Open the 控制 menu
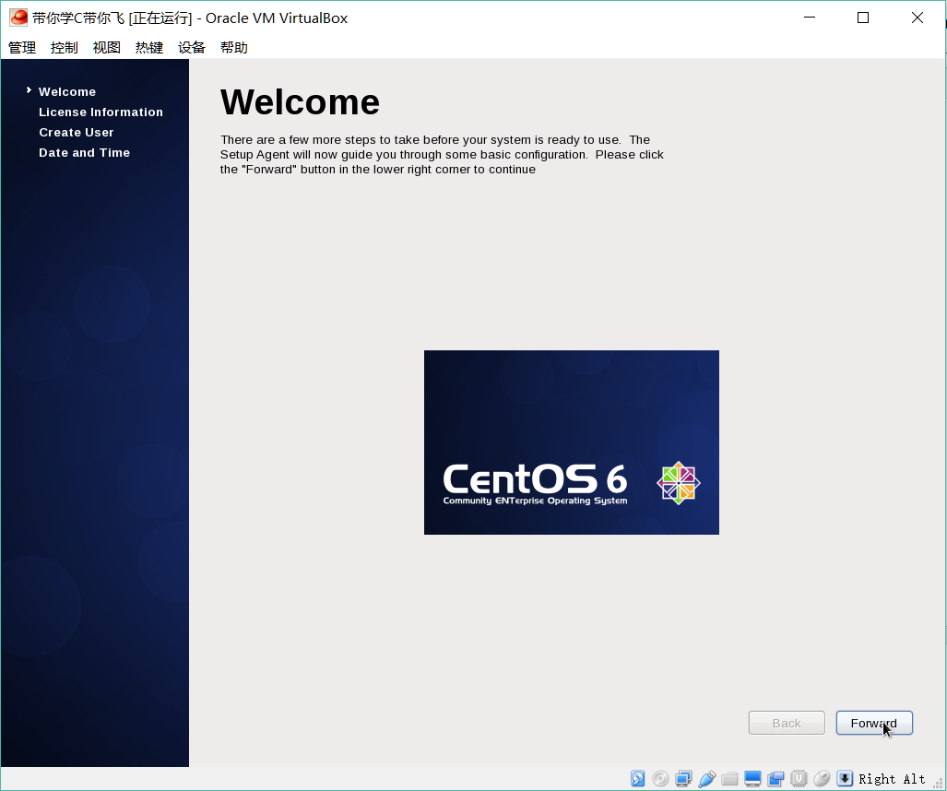 pos(65,48)
